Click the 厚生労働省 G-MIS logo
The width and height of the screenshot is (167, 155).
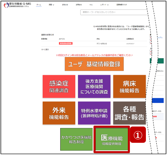tap(18, 5)
